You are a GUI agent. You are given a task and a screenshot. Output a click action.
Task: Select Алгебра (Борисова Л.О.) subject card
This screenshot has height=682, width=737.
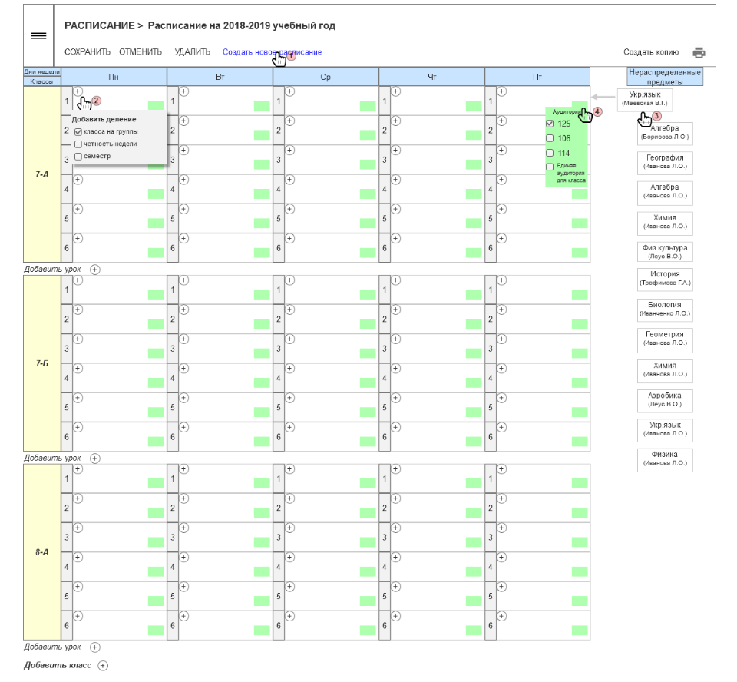click(x=665, y=133)
